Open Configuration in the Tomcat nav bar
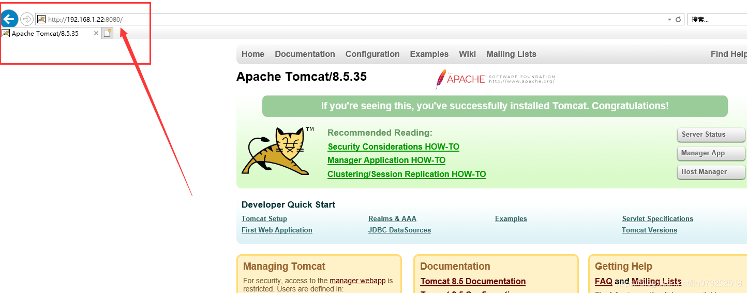The height and width of the screenshot is (293, 747). (x=372, y=54)
